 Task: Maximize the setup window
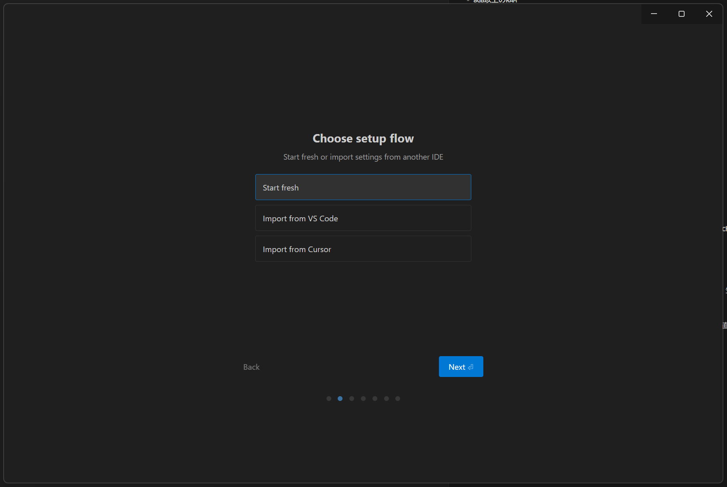[681, 14]
